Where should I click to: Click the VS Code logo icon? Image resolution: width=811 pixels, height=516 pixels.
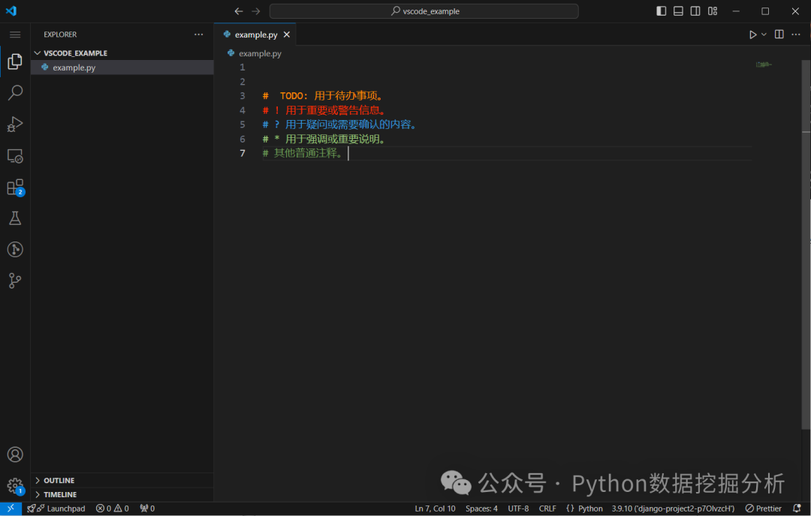pos(11,10)
